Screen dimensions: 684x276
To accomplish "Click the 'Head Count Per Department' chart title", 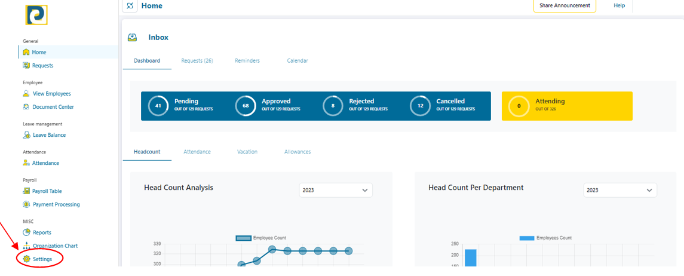I will coord(476,188).
